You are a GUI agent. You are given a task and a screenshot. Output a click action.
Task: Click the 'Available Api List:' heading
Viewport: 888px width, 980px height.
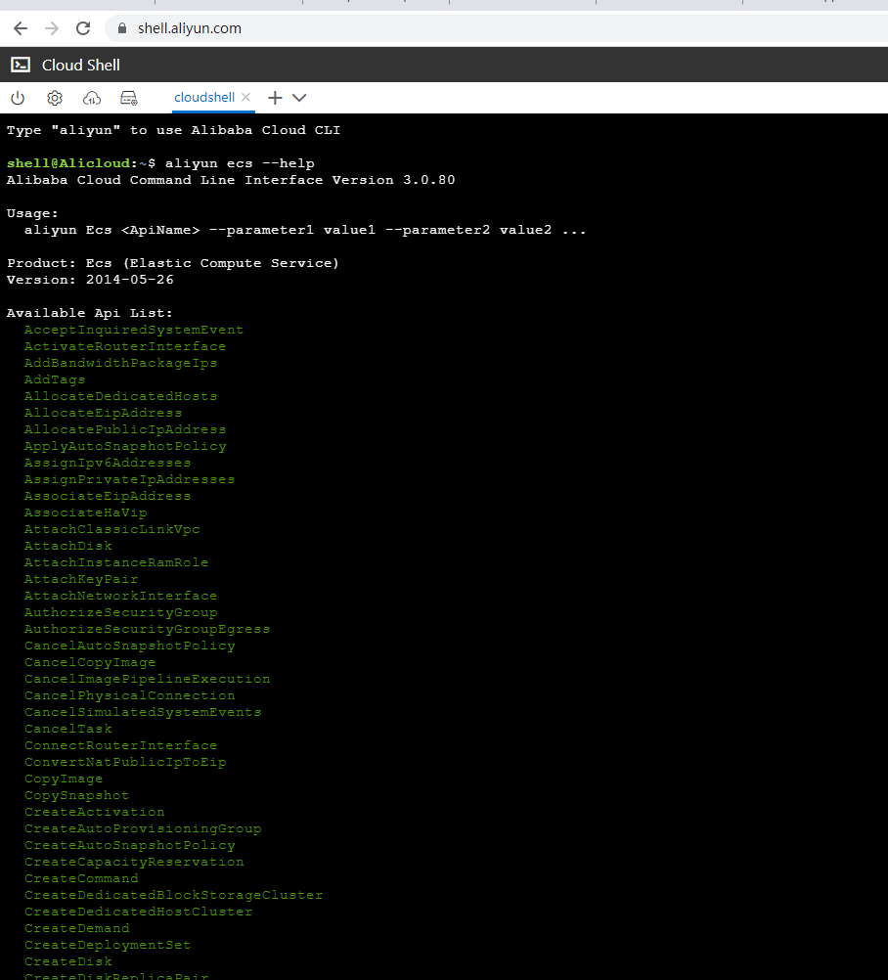tap(89, 313)
